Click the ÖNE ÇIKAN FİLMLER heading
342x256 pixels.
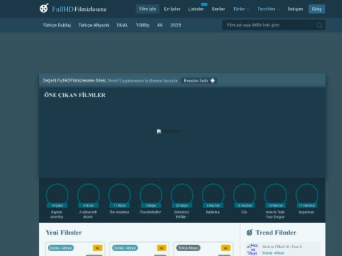pyautogui.click(x=75, y=95)
